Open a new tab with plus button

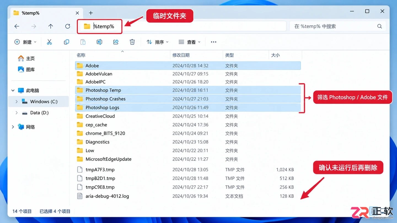(x=91, y=13)
